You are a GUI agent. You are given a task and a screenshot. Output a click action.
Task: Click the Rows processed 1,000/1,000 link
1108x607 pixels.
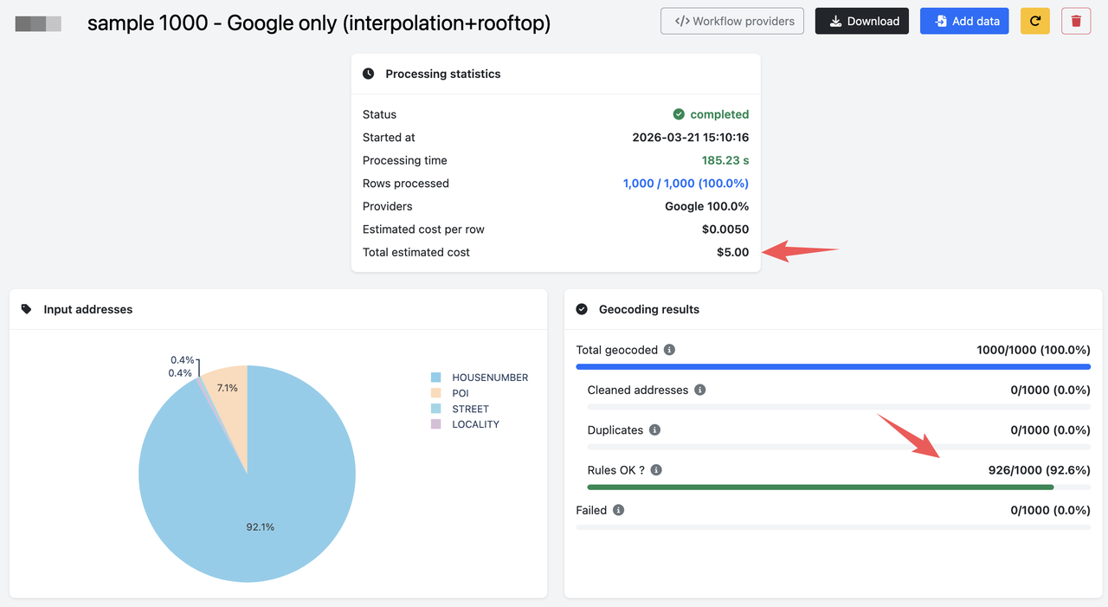686,183
